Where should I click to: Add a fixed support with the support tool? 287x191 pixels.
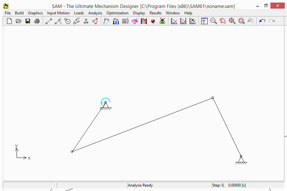coord(85,21)
